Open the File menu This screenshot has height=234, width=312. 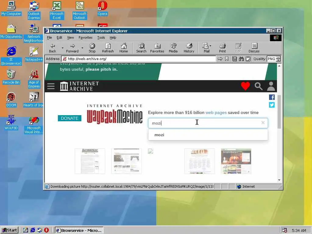(x=49, y=37)
